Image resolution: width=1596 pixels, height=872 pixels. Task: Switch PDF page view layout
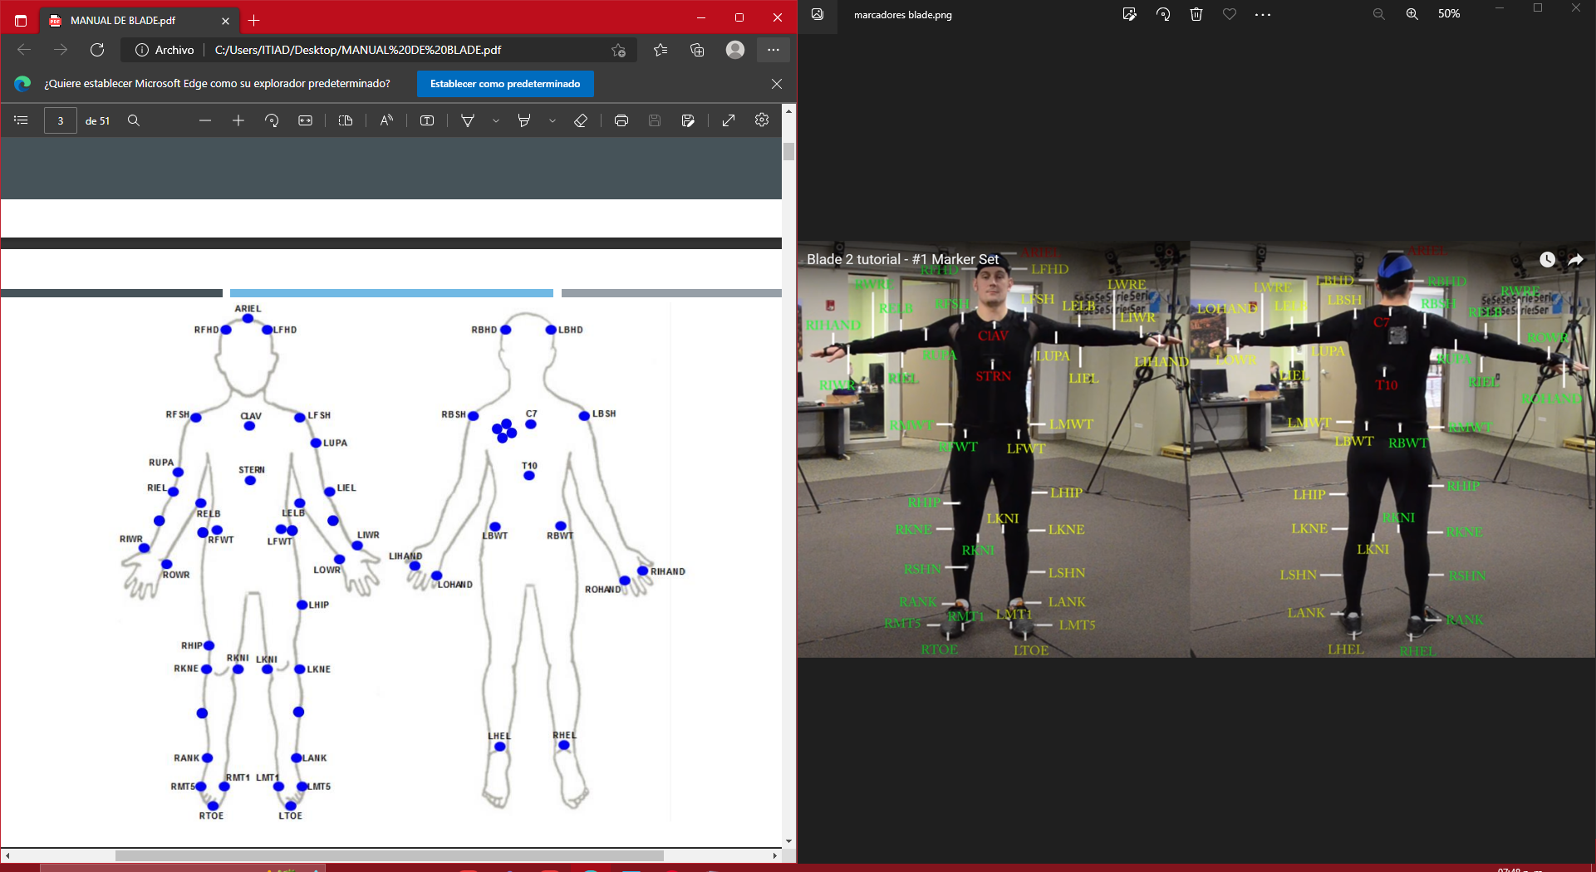(x=346, y=120)
